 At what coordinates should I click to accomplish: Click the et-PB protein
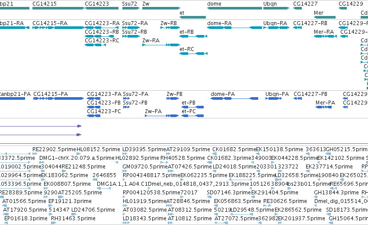coord(193,107)
